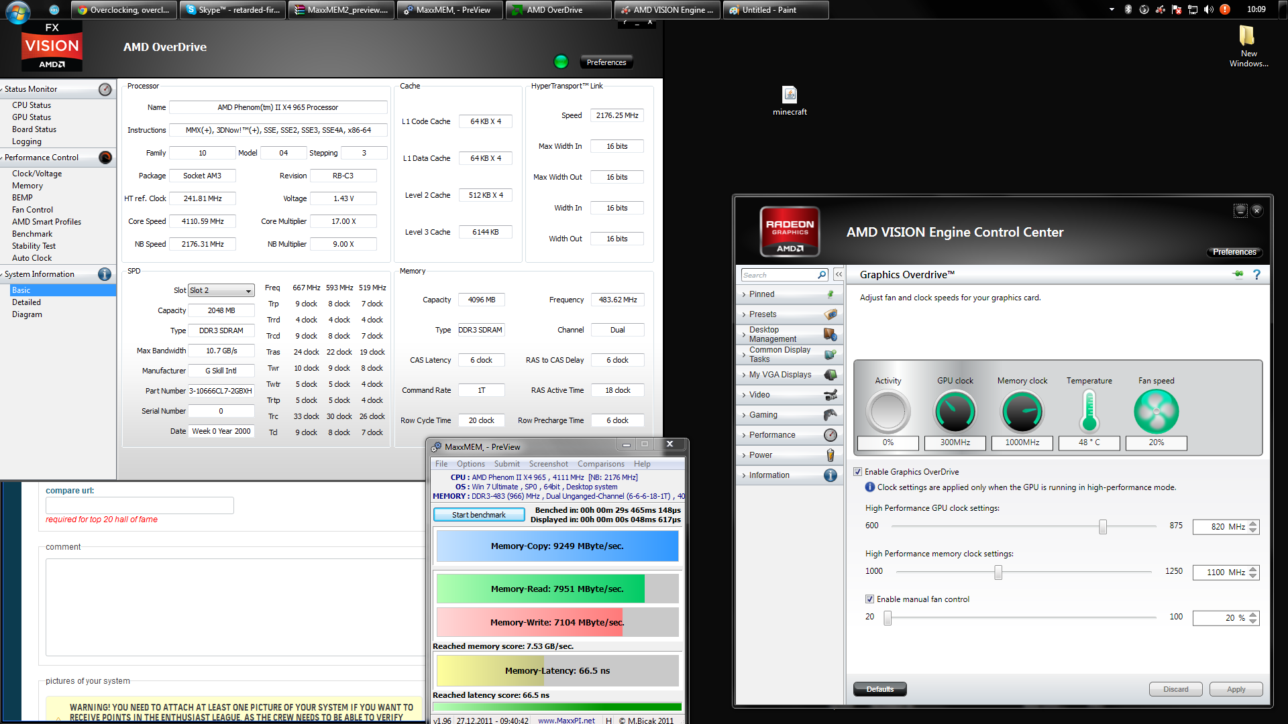Open the New Windows folder on desktop

click(x=1248, y=46)
